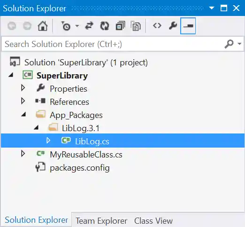This screenshot has width=245, height=227.
Task: Close the Solution Explorer panel
Action: pyautogui.click(x=236, y=8)
